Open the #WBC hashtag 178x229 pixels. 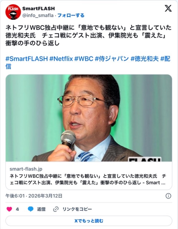pos(84,59)
